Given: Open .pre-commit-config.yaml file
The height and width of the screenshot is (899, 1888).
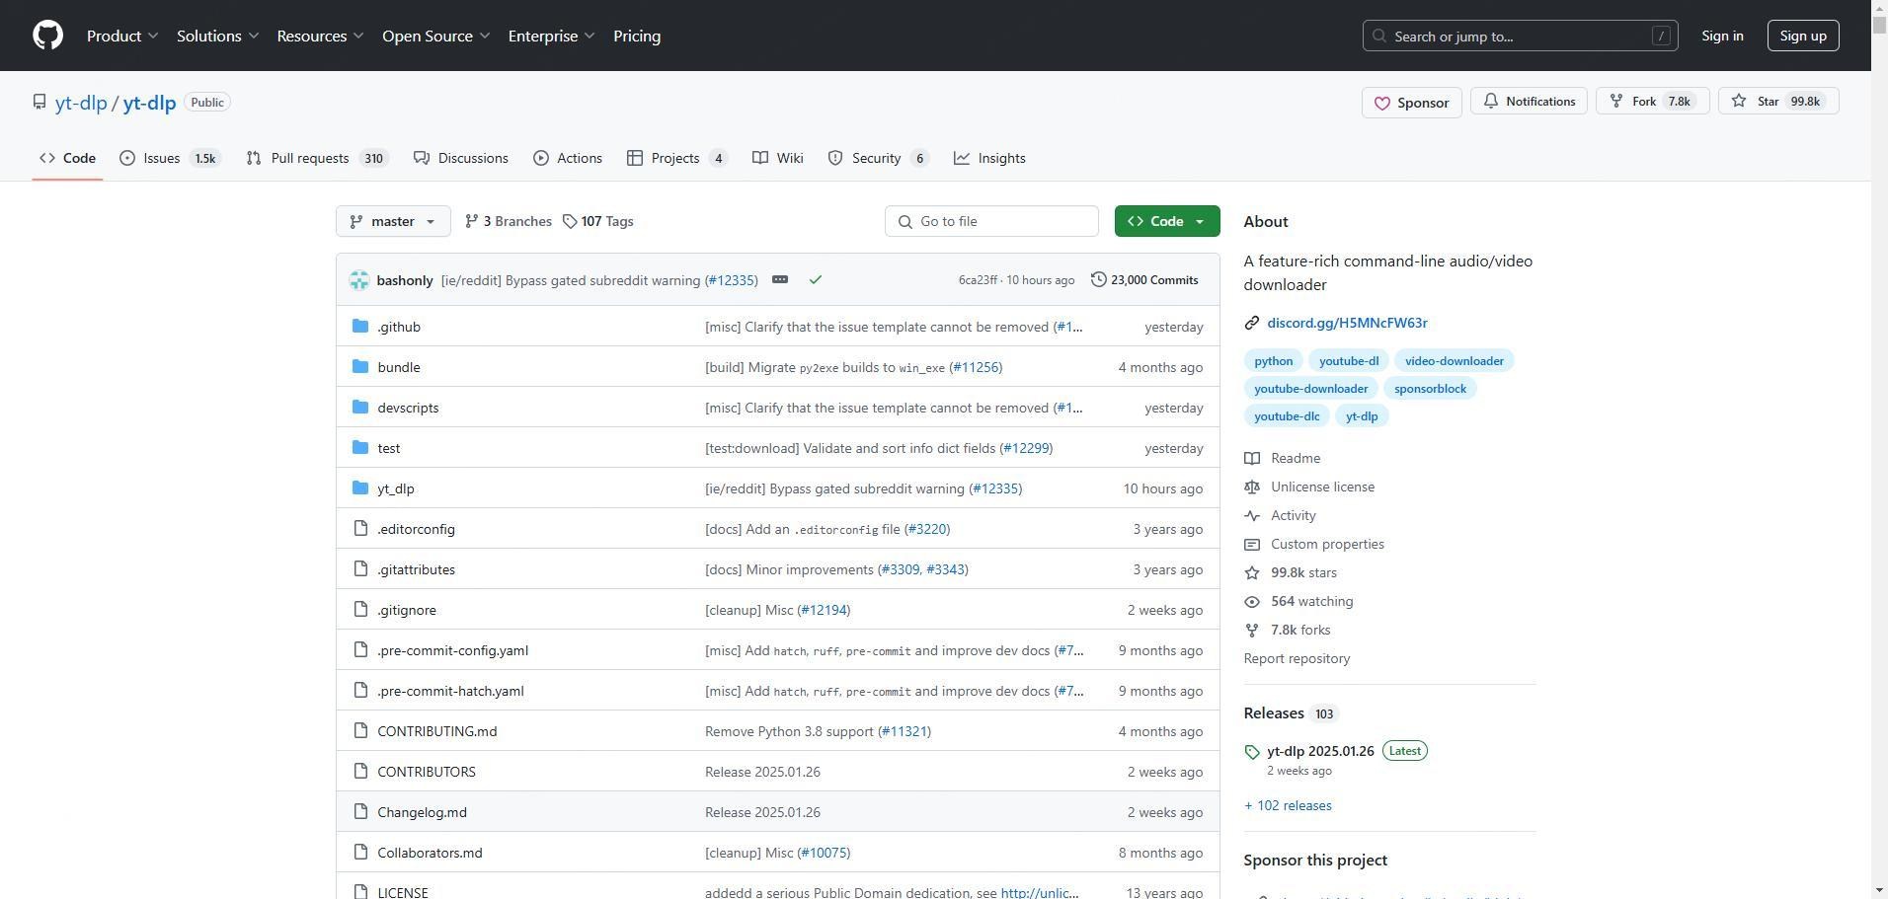Looking at the screenshot, I should pyautogui.click(x=452, y=649).
